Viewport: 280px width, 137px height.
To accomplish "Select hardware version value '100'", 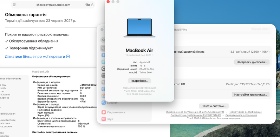I will [x=82, y=99].
